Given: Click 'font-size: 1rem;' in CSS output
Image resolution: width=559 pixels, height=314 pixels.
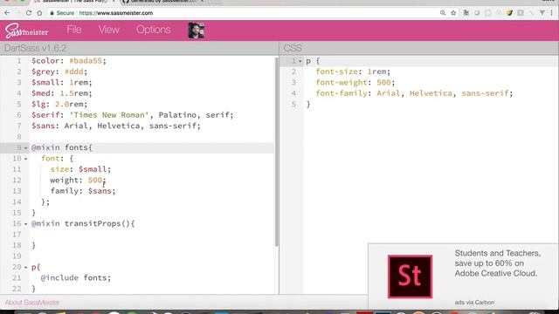Looking at the screenshot, I should click(x=353, y=72).
